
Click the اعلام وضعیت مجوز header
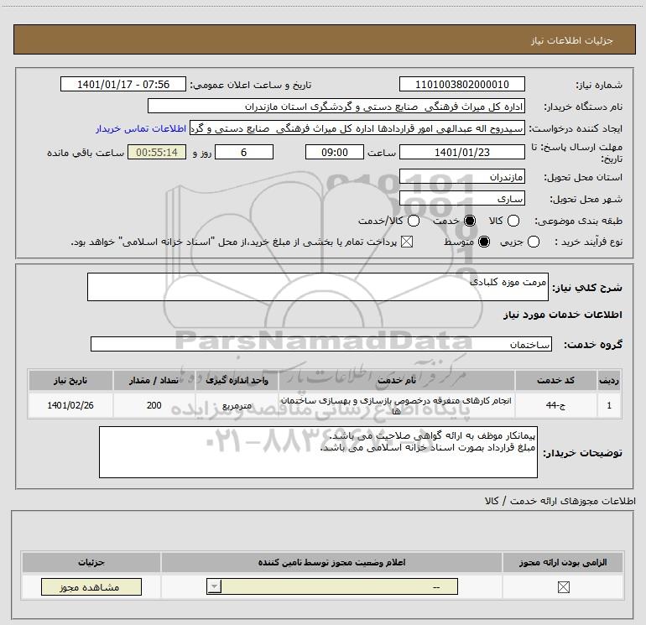pyautogui.click(x=331, y=562)
